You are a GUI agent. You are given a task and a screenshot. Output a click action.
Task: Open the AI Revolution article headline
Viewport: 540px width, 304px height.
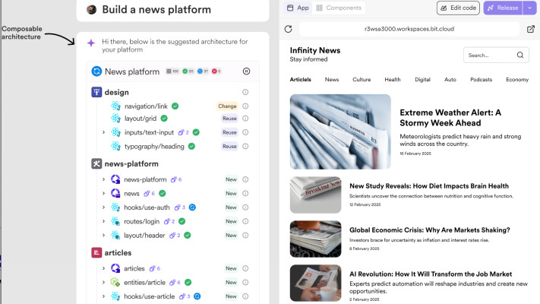point(431,274)
